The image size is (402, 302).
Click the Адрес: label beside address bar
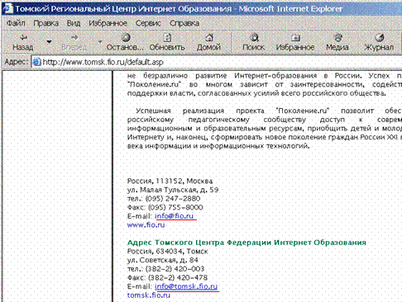[17, 62]
